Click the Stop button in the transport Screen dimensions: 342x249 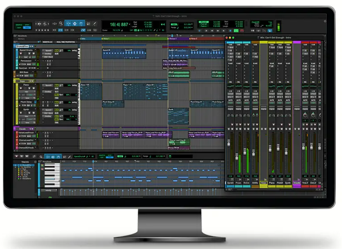coord(230,31)
